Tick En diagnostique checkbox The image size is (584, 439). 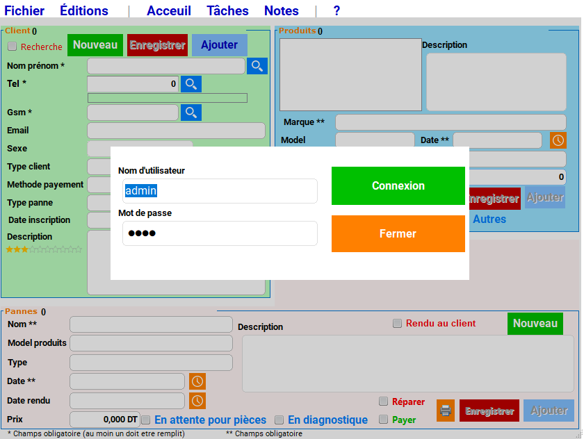pyautogui.click(x=279, y=420)
